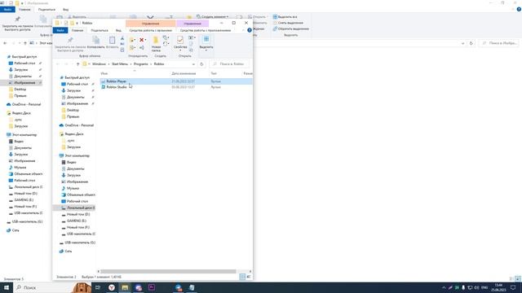The width and height of the screenshot is (522, 293).
Task: Open Средства работы с ярлыками tab
Action: click(150, 30)
